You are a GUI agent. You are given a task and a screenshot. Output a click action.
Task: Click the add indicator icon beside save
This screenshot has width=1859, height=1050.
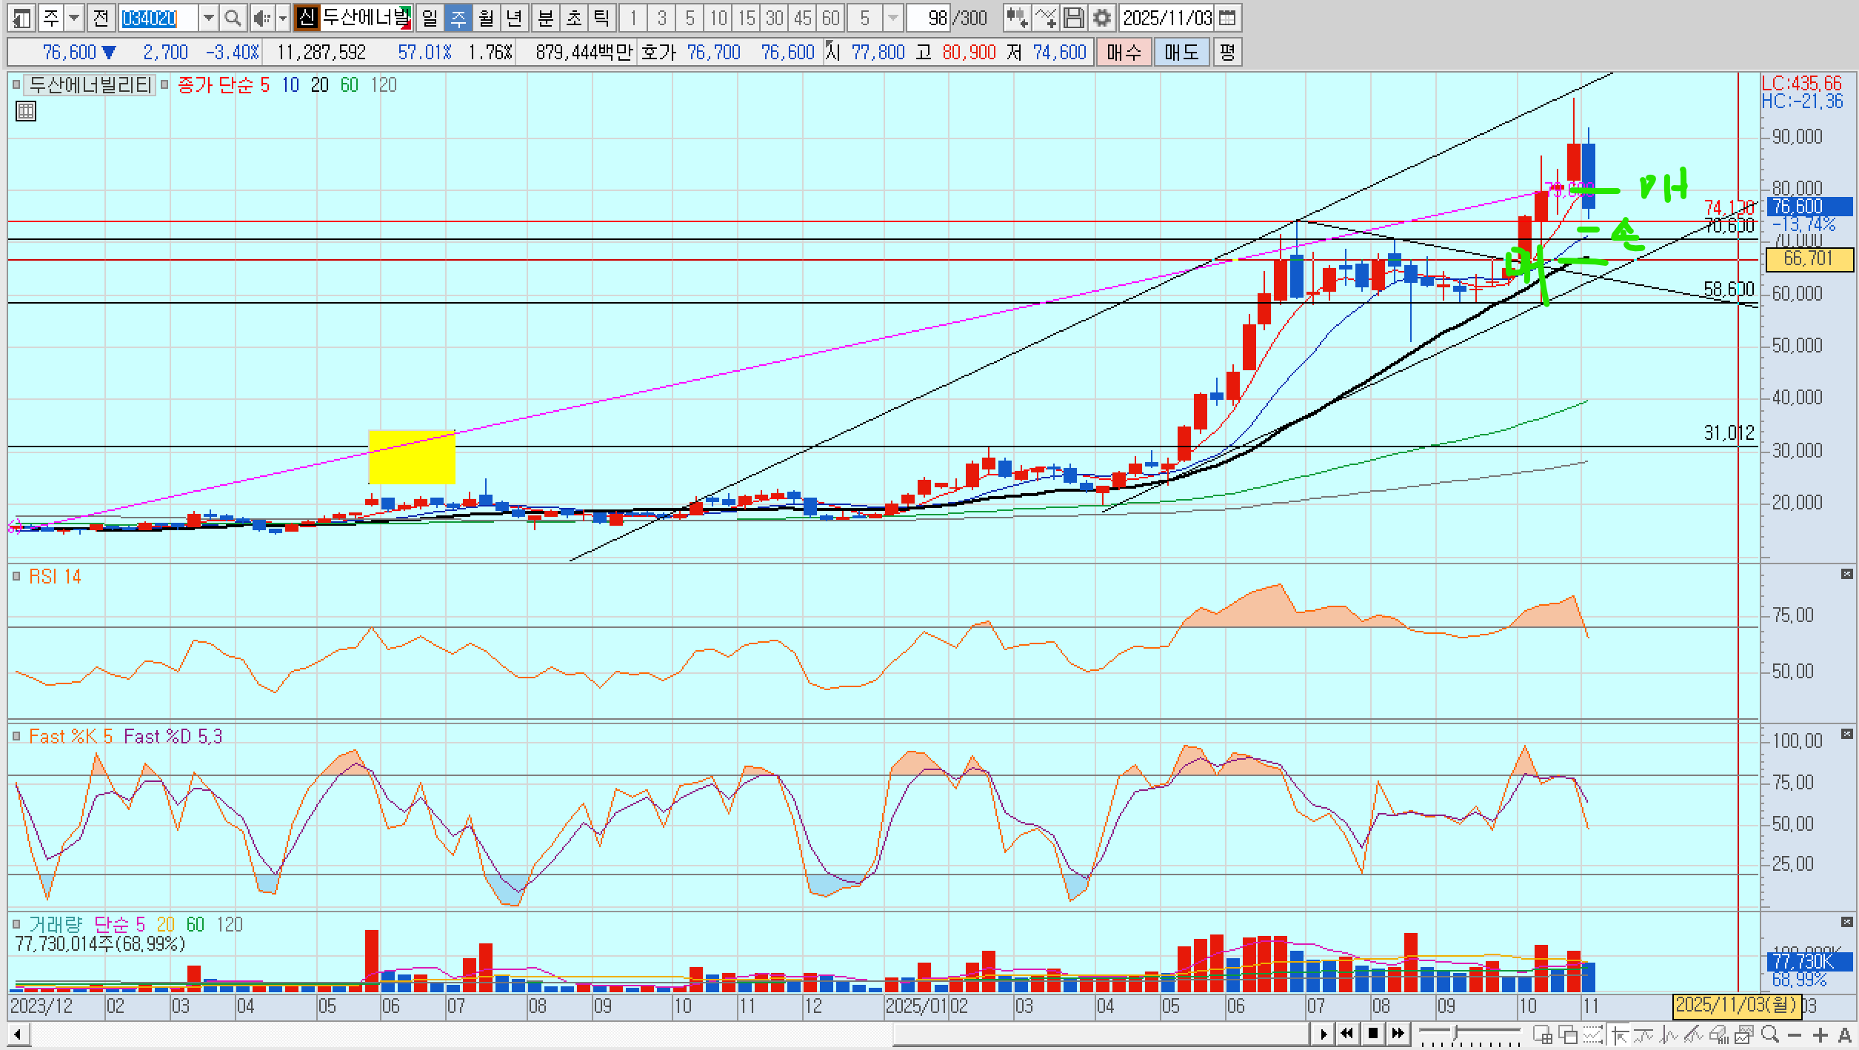tap(1045, 18)
